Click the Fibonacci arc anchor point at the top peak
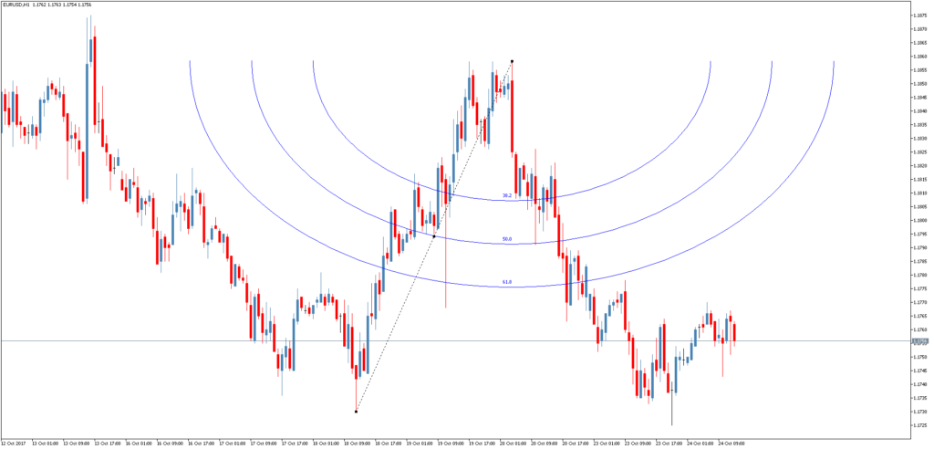 (513, 61)
